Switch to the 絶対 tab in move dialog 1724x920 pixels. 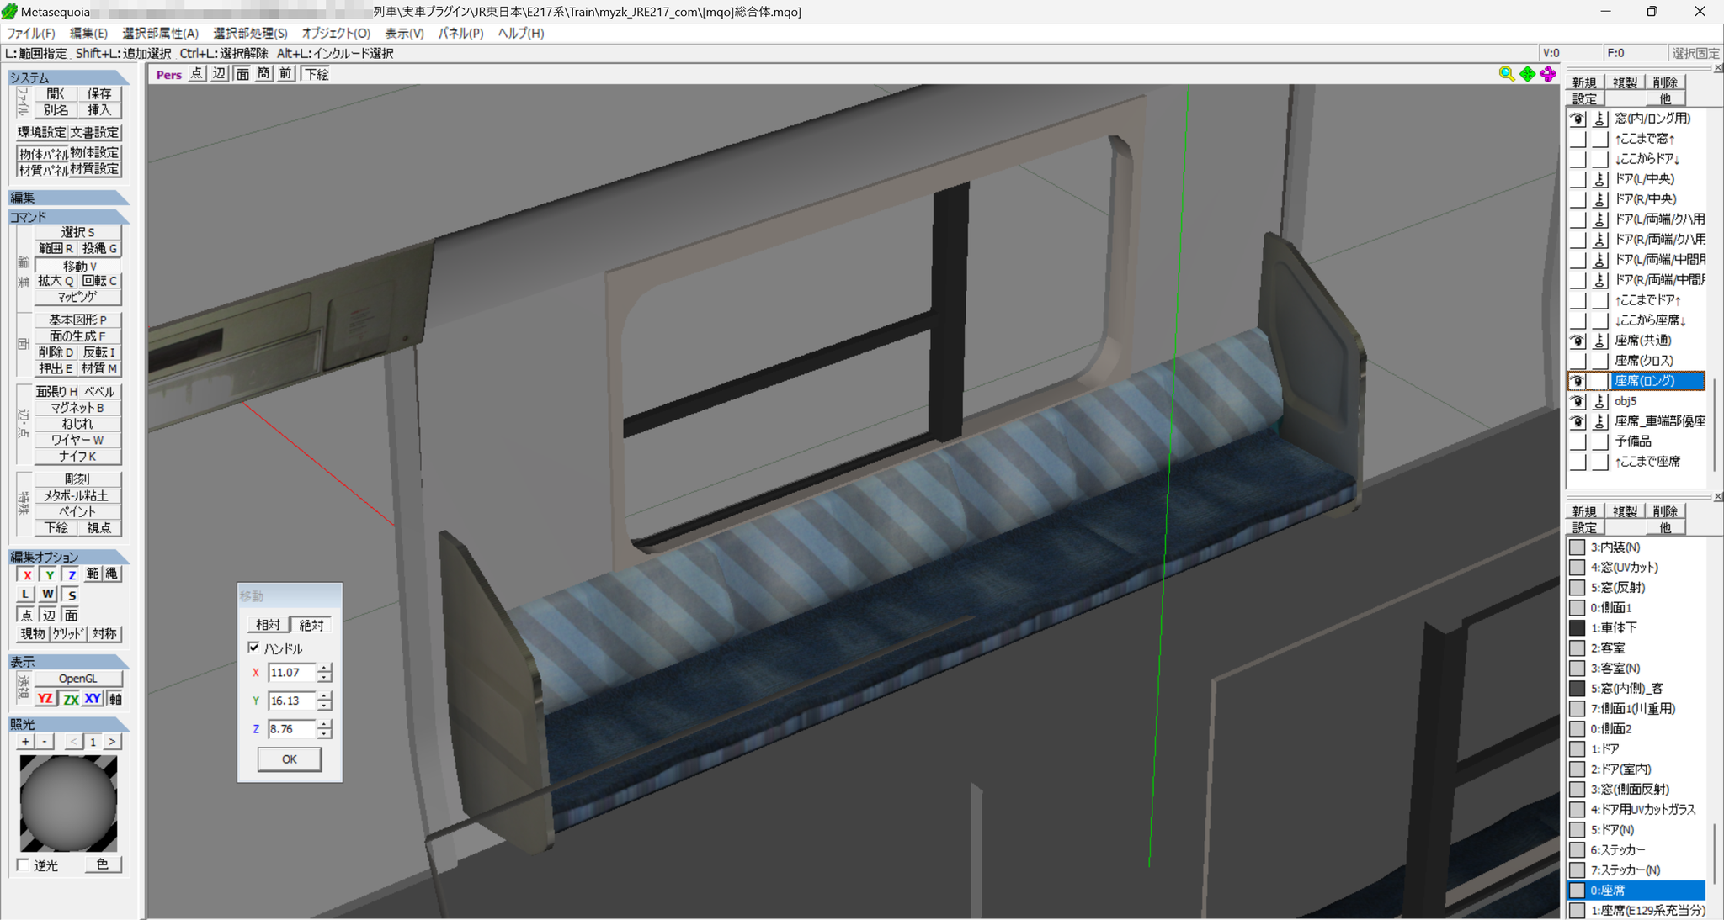311,625
